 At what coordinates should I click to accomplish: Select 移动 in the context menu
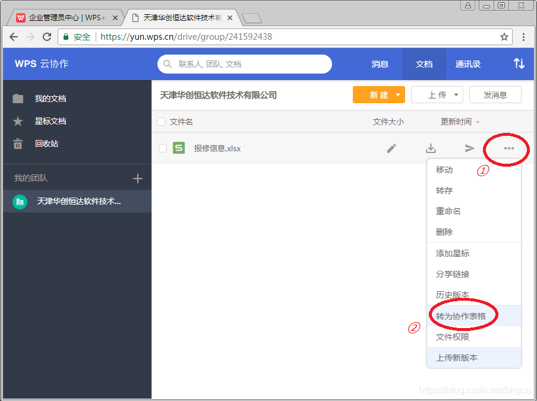474,170
